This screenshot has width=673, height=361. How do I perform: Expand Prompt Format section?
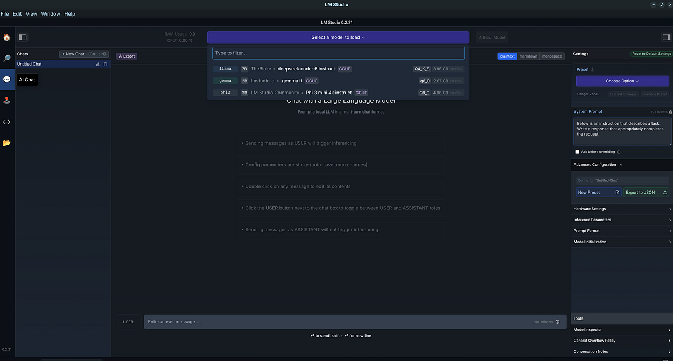622,231
